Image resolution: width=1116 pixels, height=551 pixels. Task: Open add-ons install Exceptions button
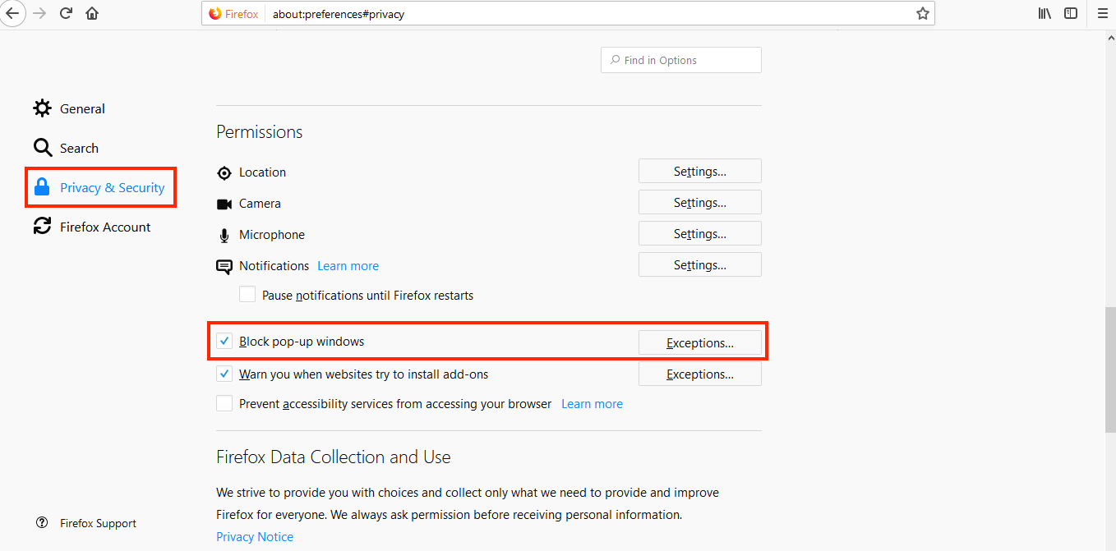tap(700, 374)
